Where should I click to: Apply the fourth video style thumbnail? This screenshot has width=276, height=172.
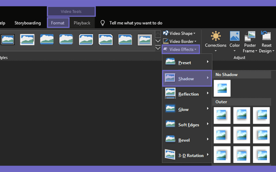tap(66, 39)
